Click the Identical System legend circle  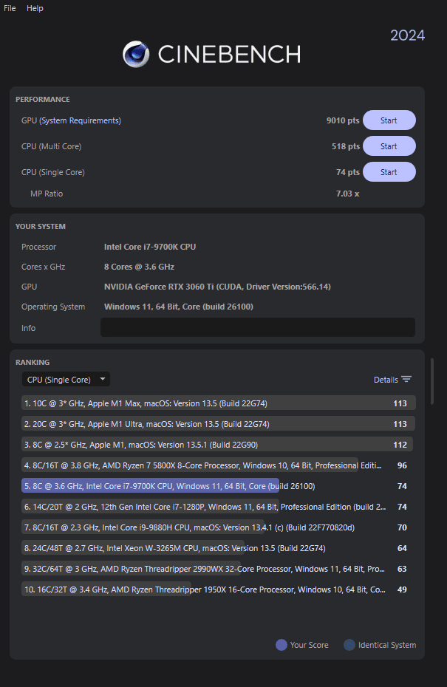349,645
